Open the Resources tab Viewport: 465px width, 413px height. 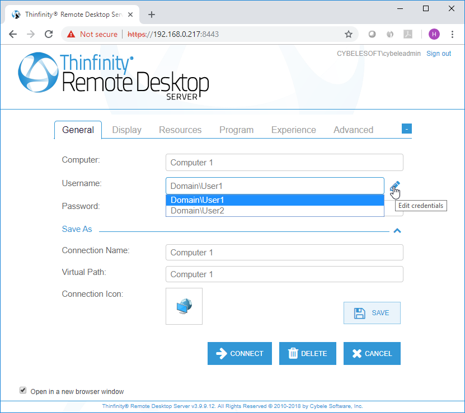180,130
